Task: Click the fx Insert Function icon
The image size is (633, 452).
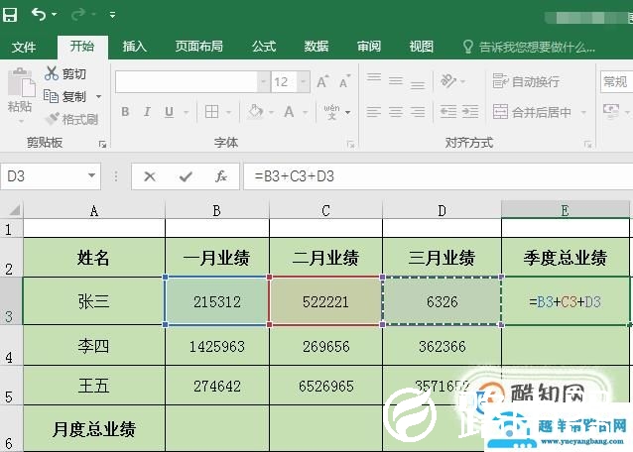Action: (x=221, y=176)
